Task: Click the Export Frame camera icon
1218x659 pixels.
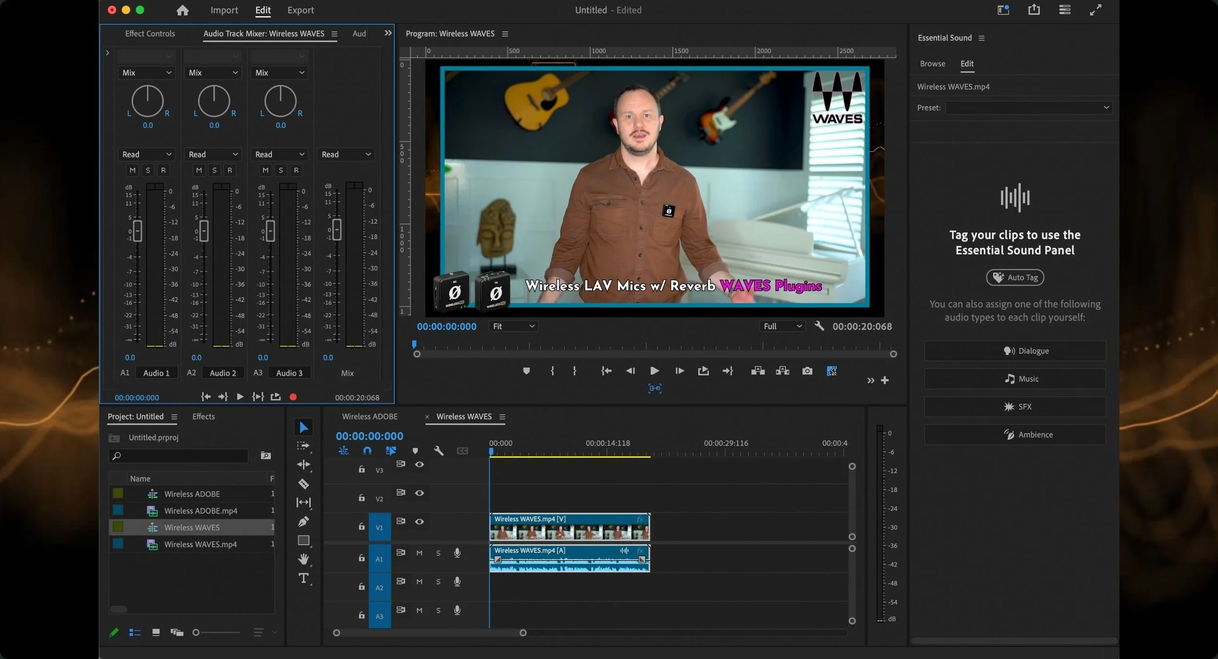Action: click(x=807, y=371)
